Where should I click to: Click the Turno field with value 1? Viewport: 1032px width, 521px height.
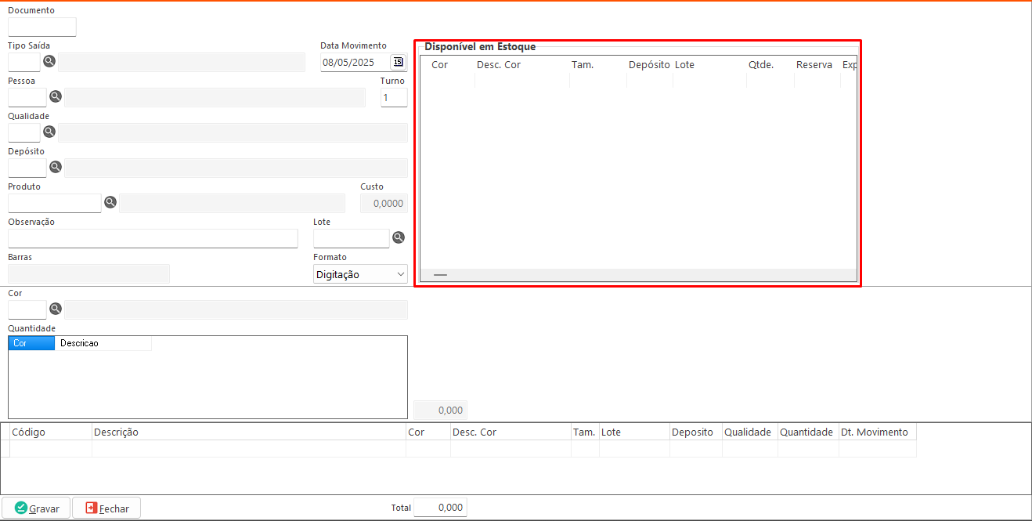coord(394,98)
